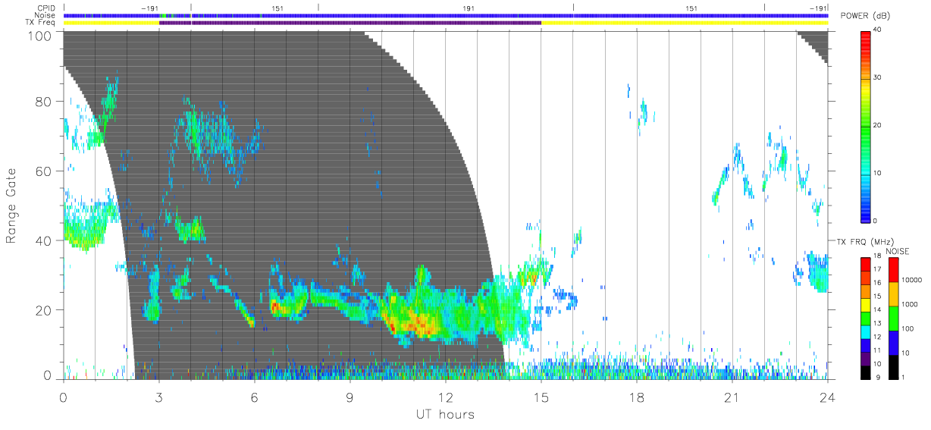Click the black 9 MHz TX FRQ swatch

pos(865,371)
